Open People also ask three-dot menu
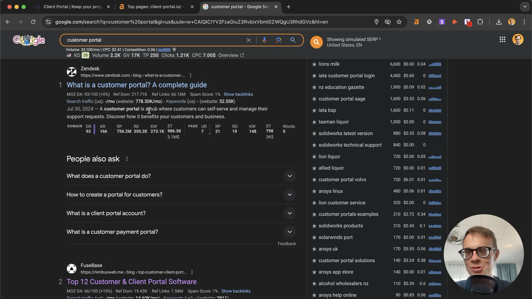This screenshot has height=299, width=532. [x=127, y=159]
